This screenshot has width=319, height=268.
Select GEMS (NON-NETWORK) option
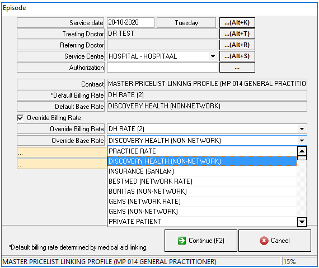pos(202,212)
